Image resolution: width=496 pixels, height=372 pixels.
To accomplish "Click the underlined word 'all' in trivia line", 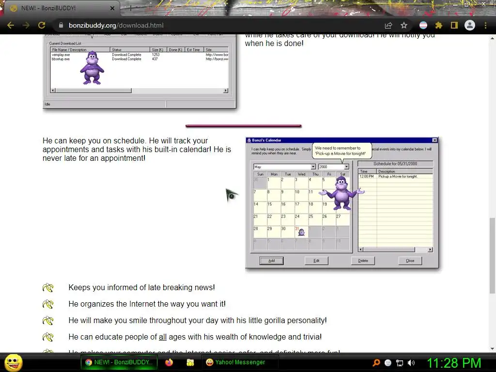I will pyautogui.click(x=163, y=337).
